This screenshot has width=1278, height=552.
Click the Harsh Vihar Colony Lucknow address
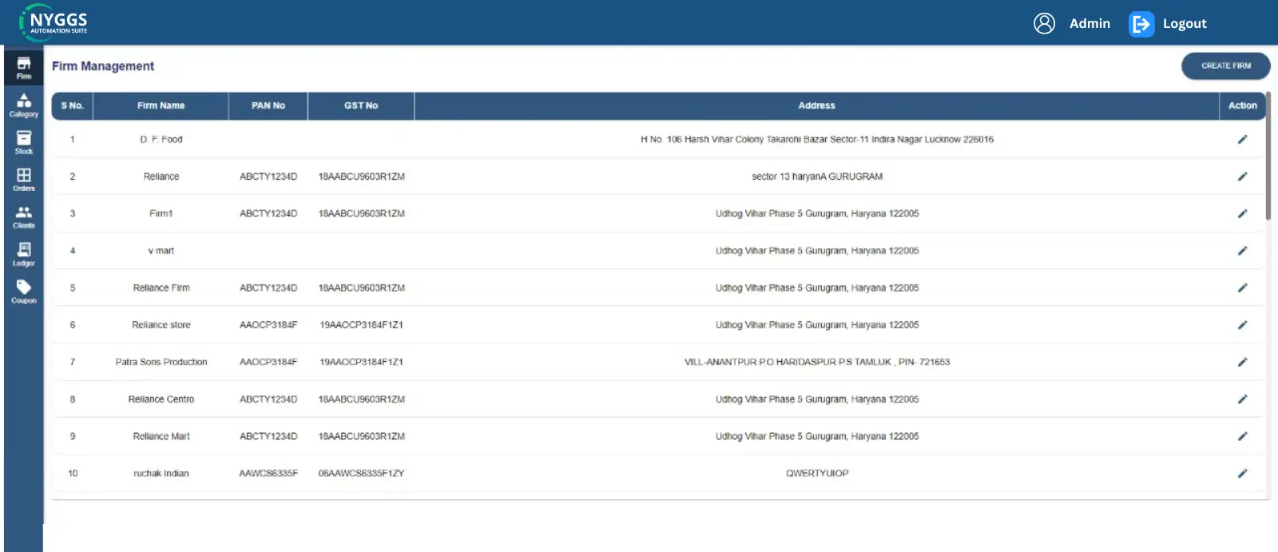click(817, 140)
